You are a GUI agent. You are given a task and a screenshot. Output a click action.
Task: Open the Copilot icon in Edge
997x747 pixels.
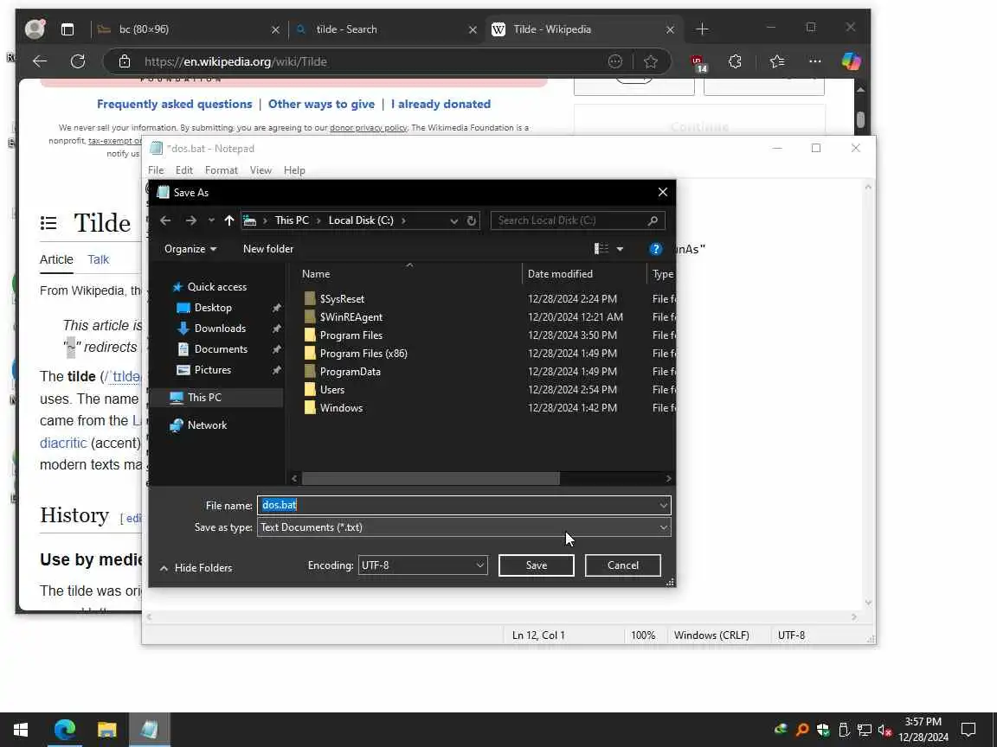(851, 61)
